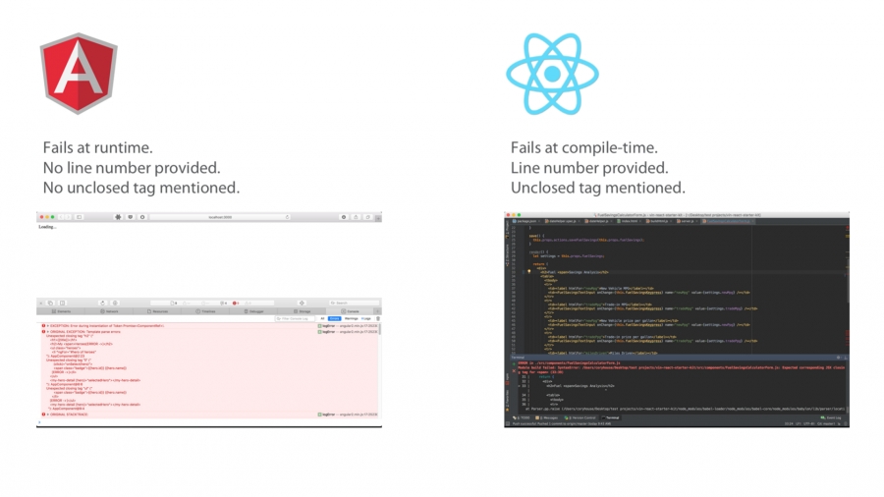
Task: Open the server.js editor tab
Action: click(x=687, y=221)
